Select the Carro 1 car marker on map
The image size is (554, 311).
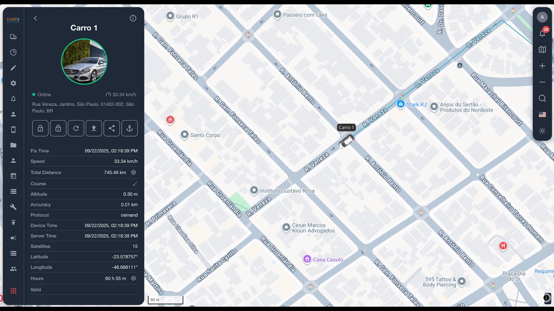347,141
